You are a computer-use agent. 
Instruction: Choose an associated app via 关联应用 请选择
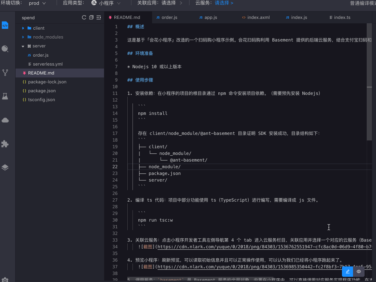(x=172, y=3)
